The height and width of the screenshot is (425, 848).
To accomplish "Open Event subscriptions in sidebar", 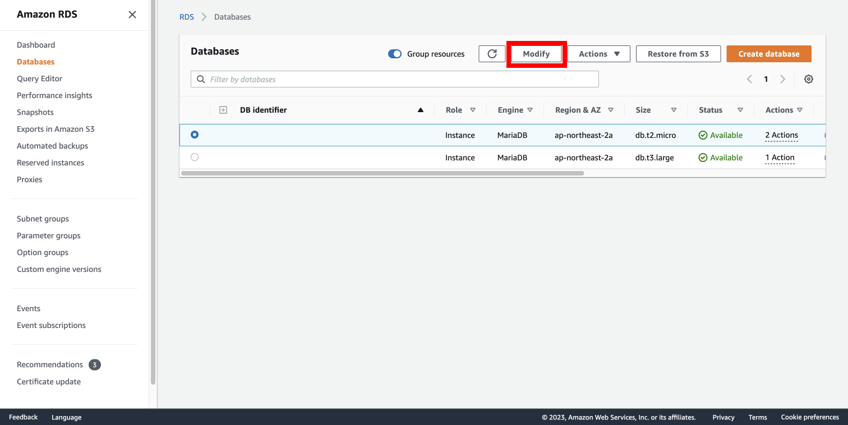I will pyautogui.click(x=51, y=325).
